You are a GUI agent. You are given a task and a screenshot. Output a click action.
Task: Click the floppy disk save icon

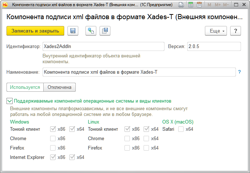click(x=73, y=31)
